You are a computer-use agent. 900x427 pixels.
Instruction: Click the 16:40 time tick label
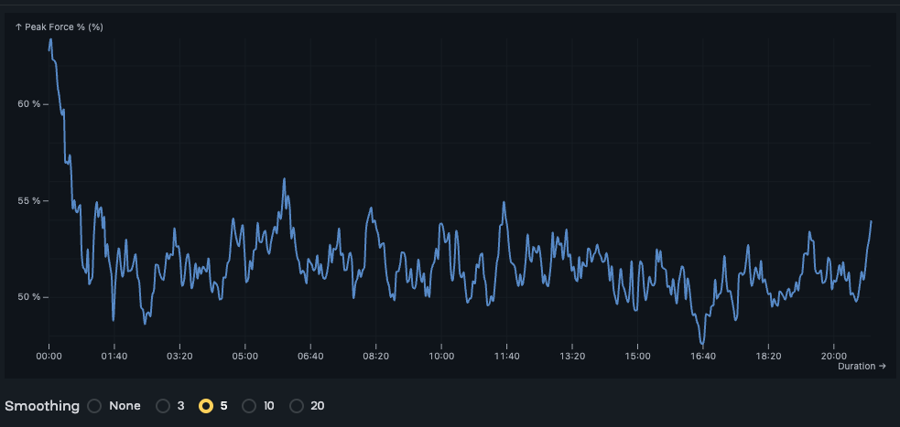[x=702, y=356]
